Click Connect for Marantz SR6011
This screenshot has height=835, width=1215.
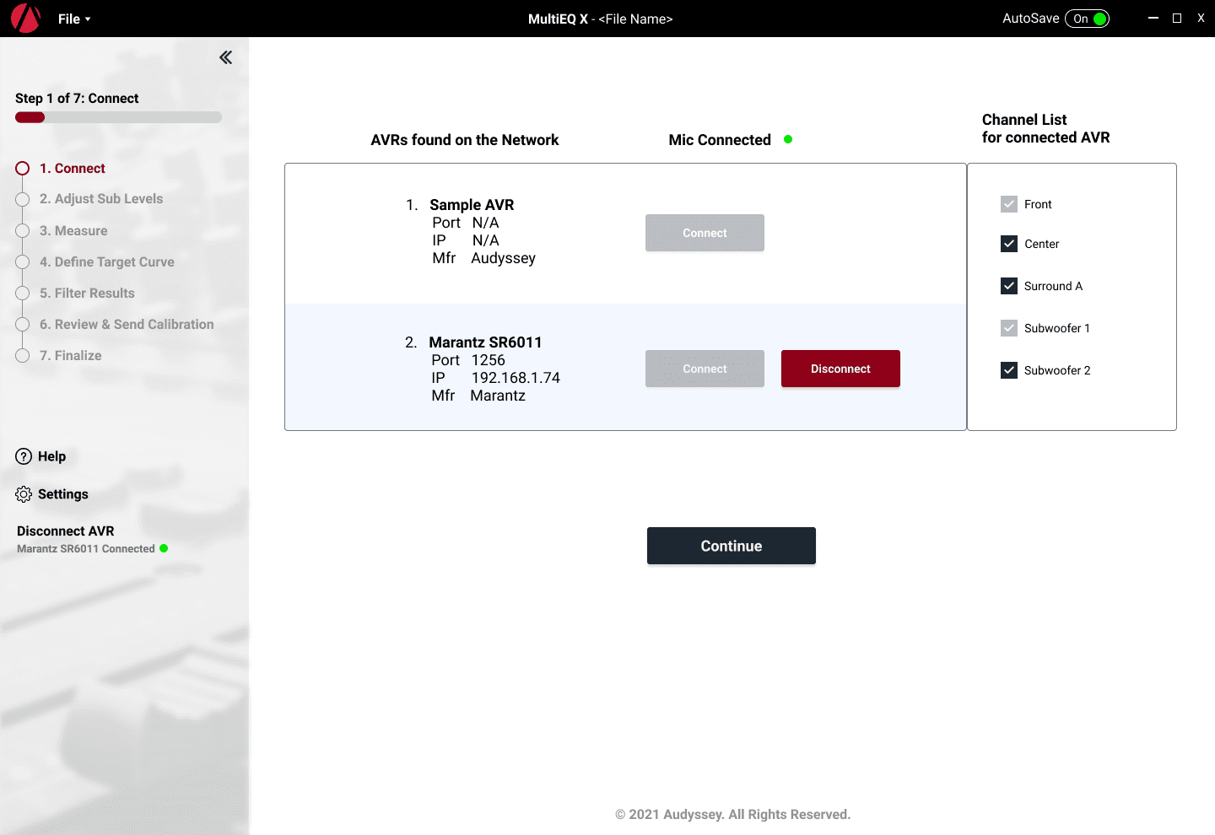[705, 369]
